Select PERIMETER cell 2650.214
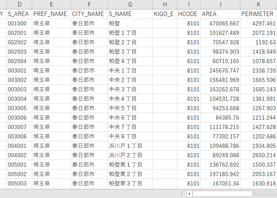The image size is (277, 198). click(259, 155)
